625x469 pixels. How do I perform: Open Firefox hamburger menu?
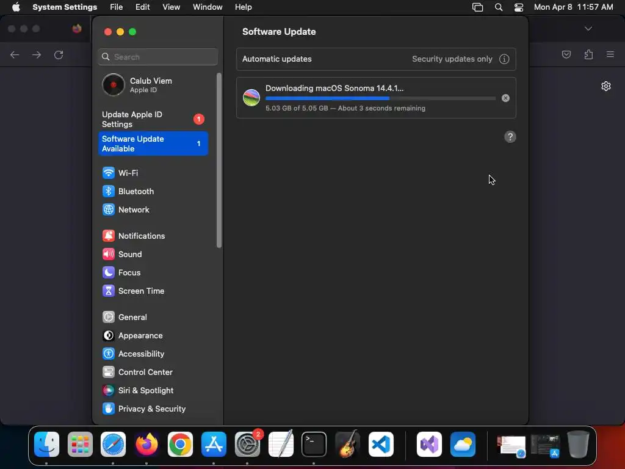point(610,54)
